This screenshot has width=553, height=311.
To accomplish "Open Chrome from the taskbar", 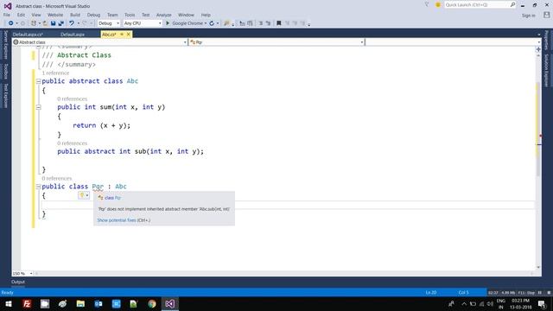I will point(152,303).
